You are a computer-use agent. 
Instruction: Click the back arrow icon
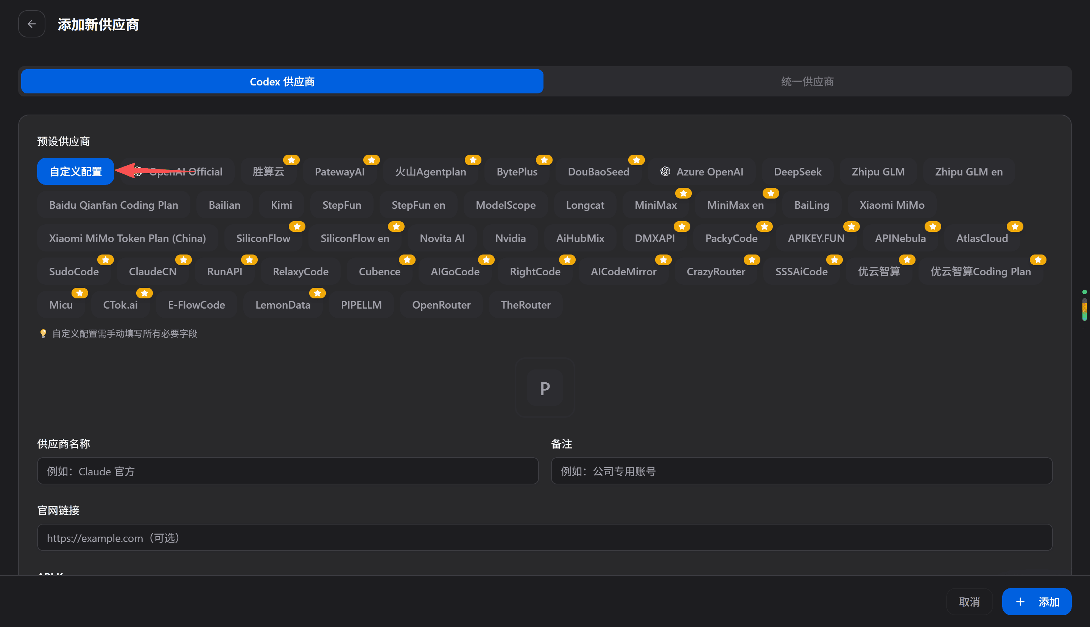pyautogui.click(x=31, y=24)
